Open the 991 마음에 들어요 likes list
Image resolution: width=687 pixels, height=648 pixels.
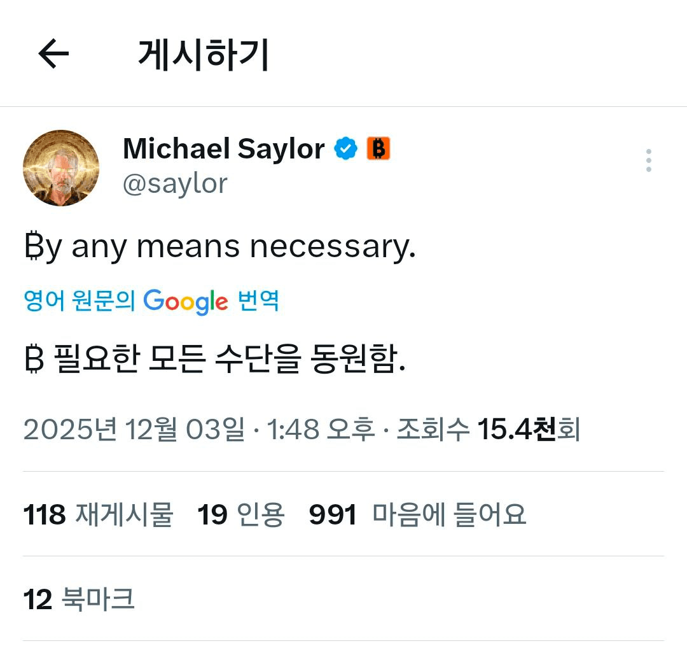point(417,514)
